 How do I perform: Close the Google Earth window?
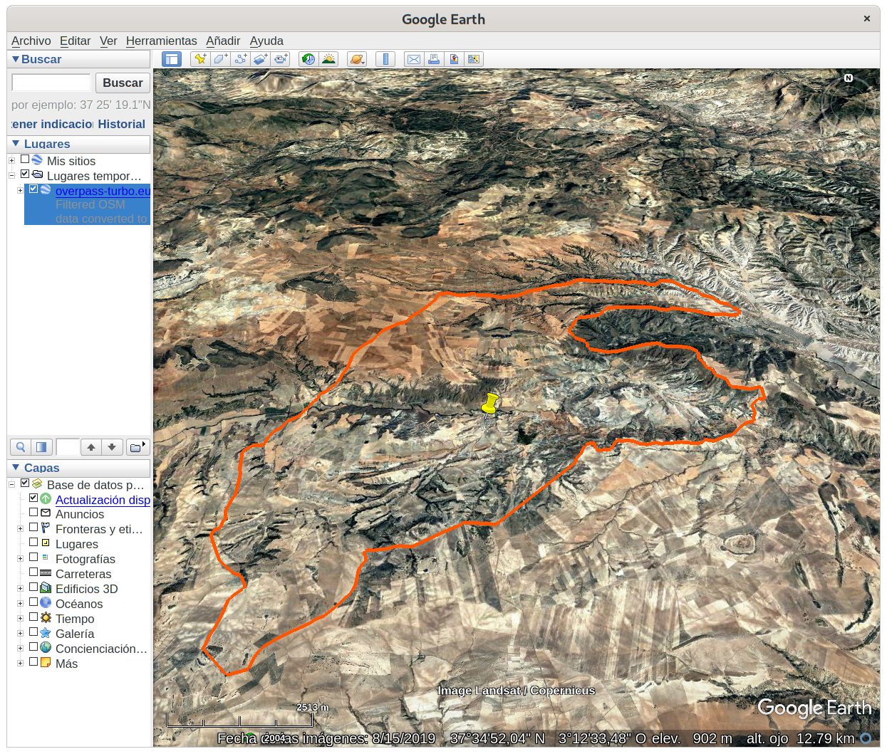[867, 19]
